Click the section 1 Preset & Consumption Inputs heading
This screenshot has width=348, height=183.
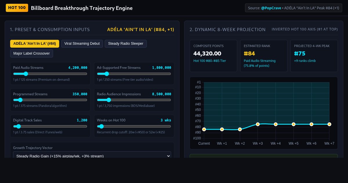(x=50, y=30)
